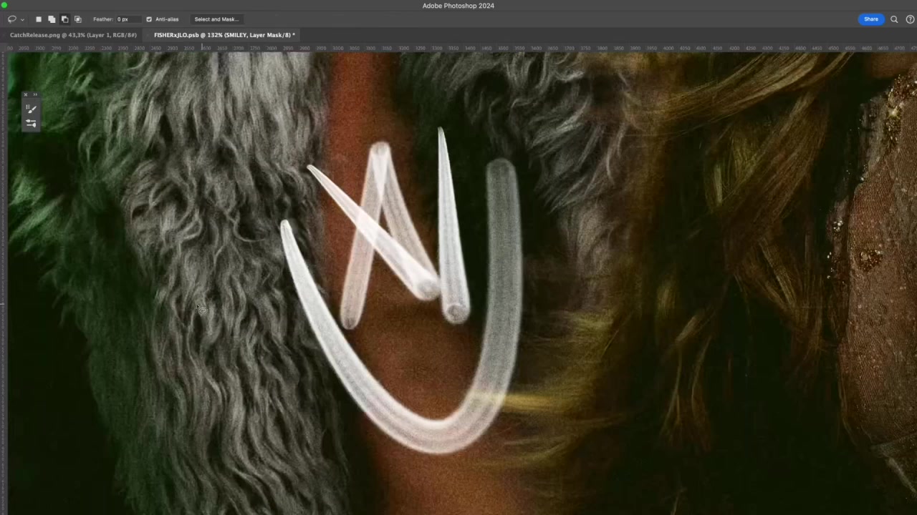Select the New selection mode icon
This screenshot has height=515, width=917.
coord(39,19)
